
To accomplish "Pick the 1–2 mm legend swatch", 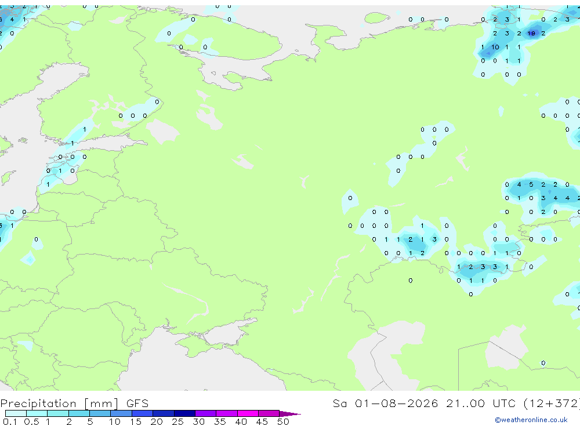I will click(x=58, y=413).
